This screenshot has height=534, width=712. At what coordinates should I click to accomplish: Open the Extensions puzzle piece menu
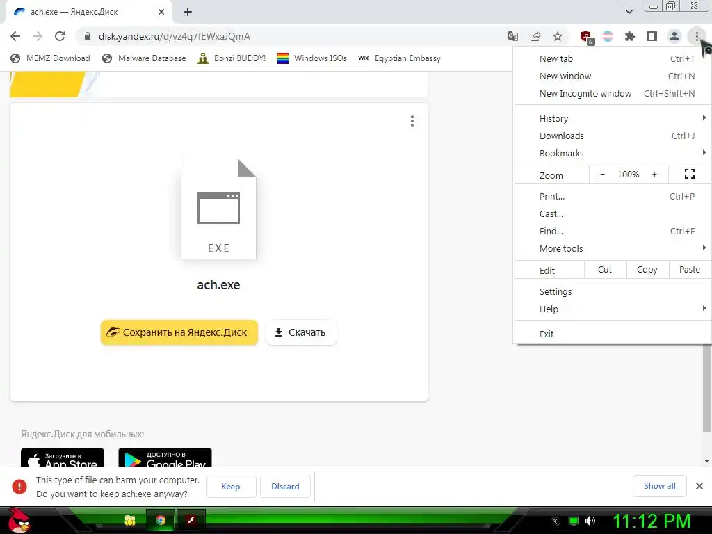(630, 36)
